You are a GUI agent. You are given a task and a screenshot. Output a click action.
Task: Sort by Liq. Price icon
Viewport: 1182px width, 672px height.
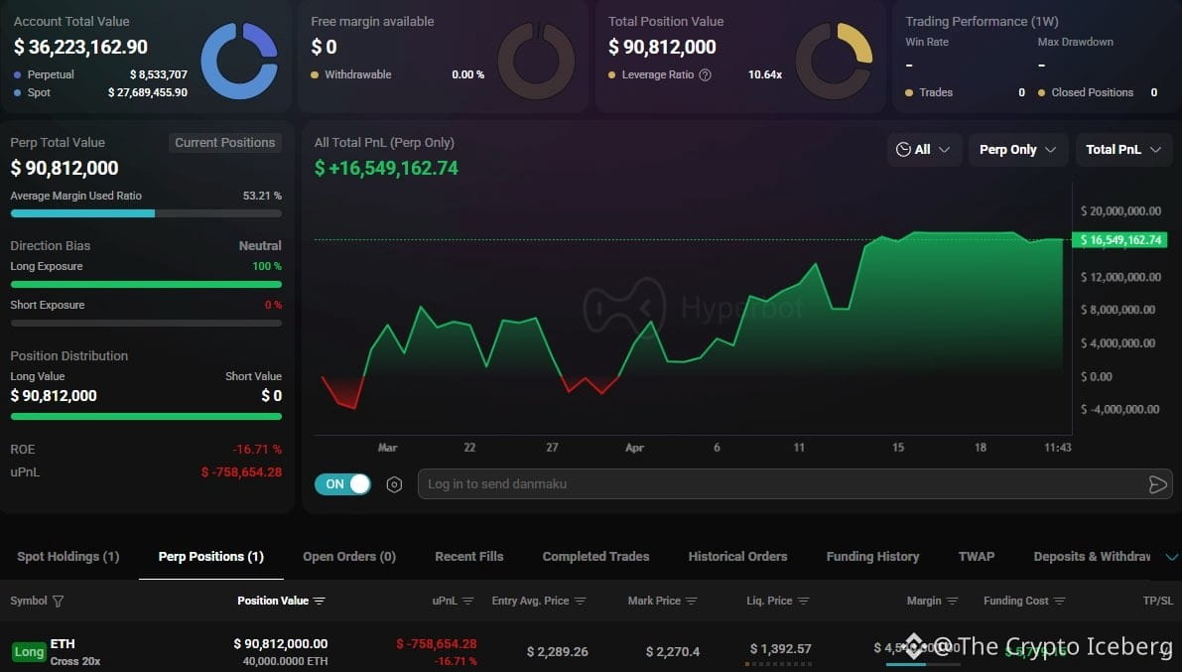[x=803, y=602]
